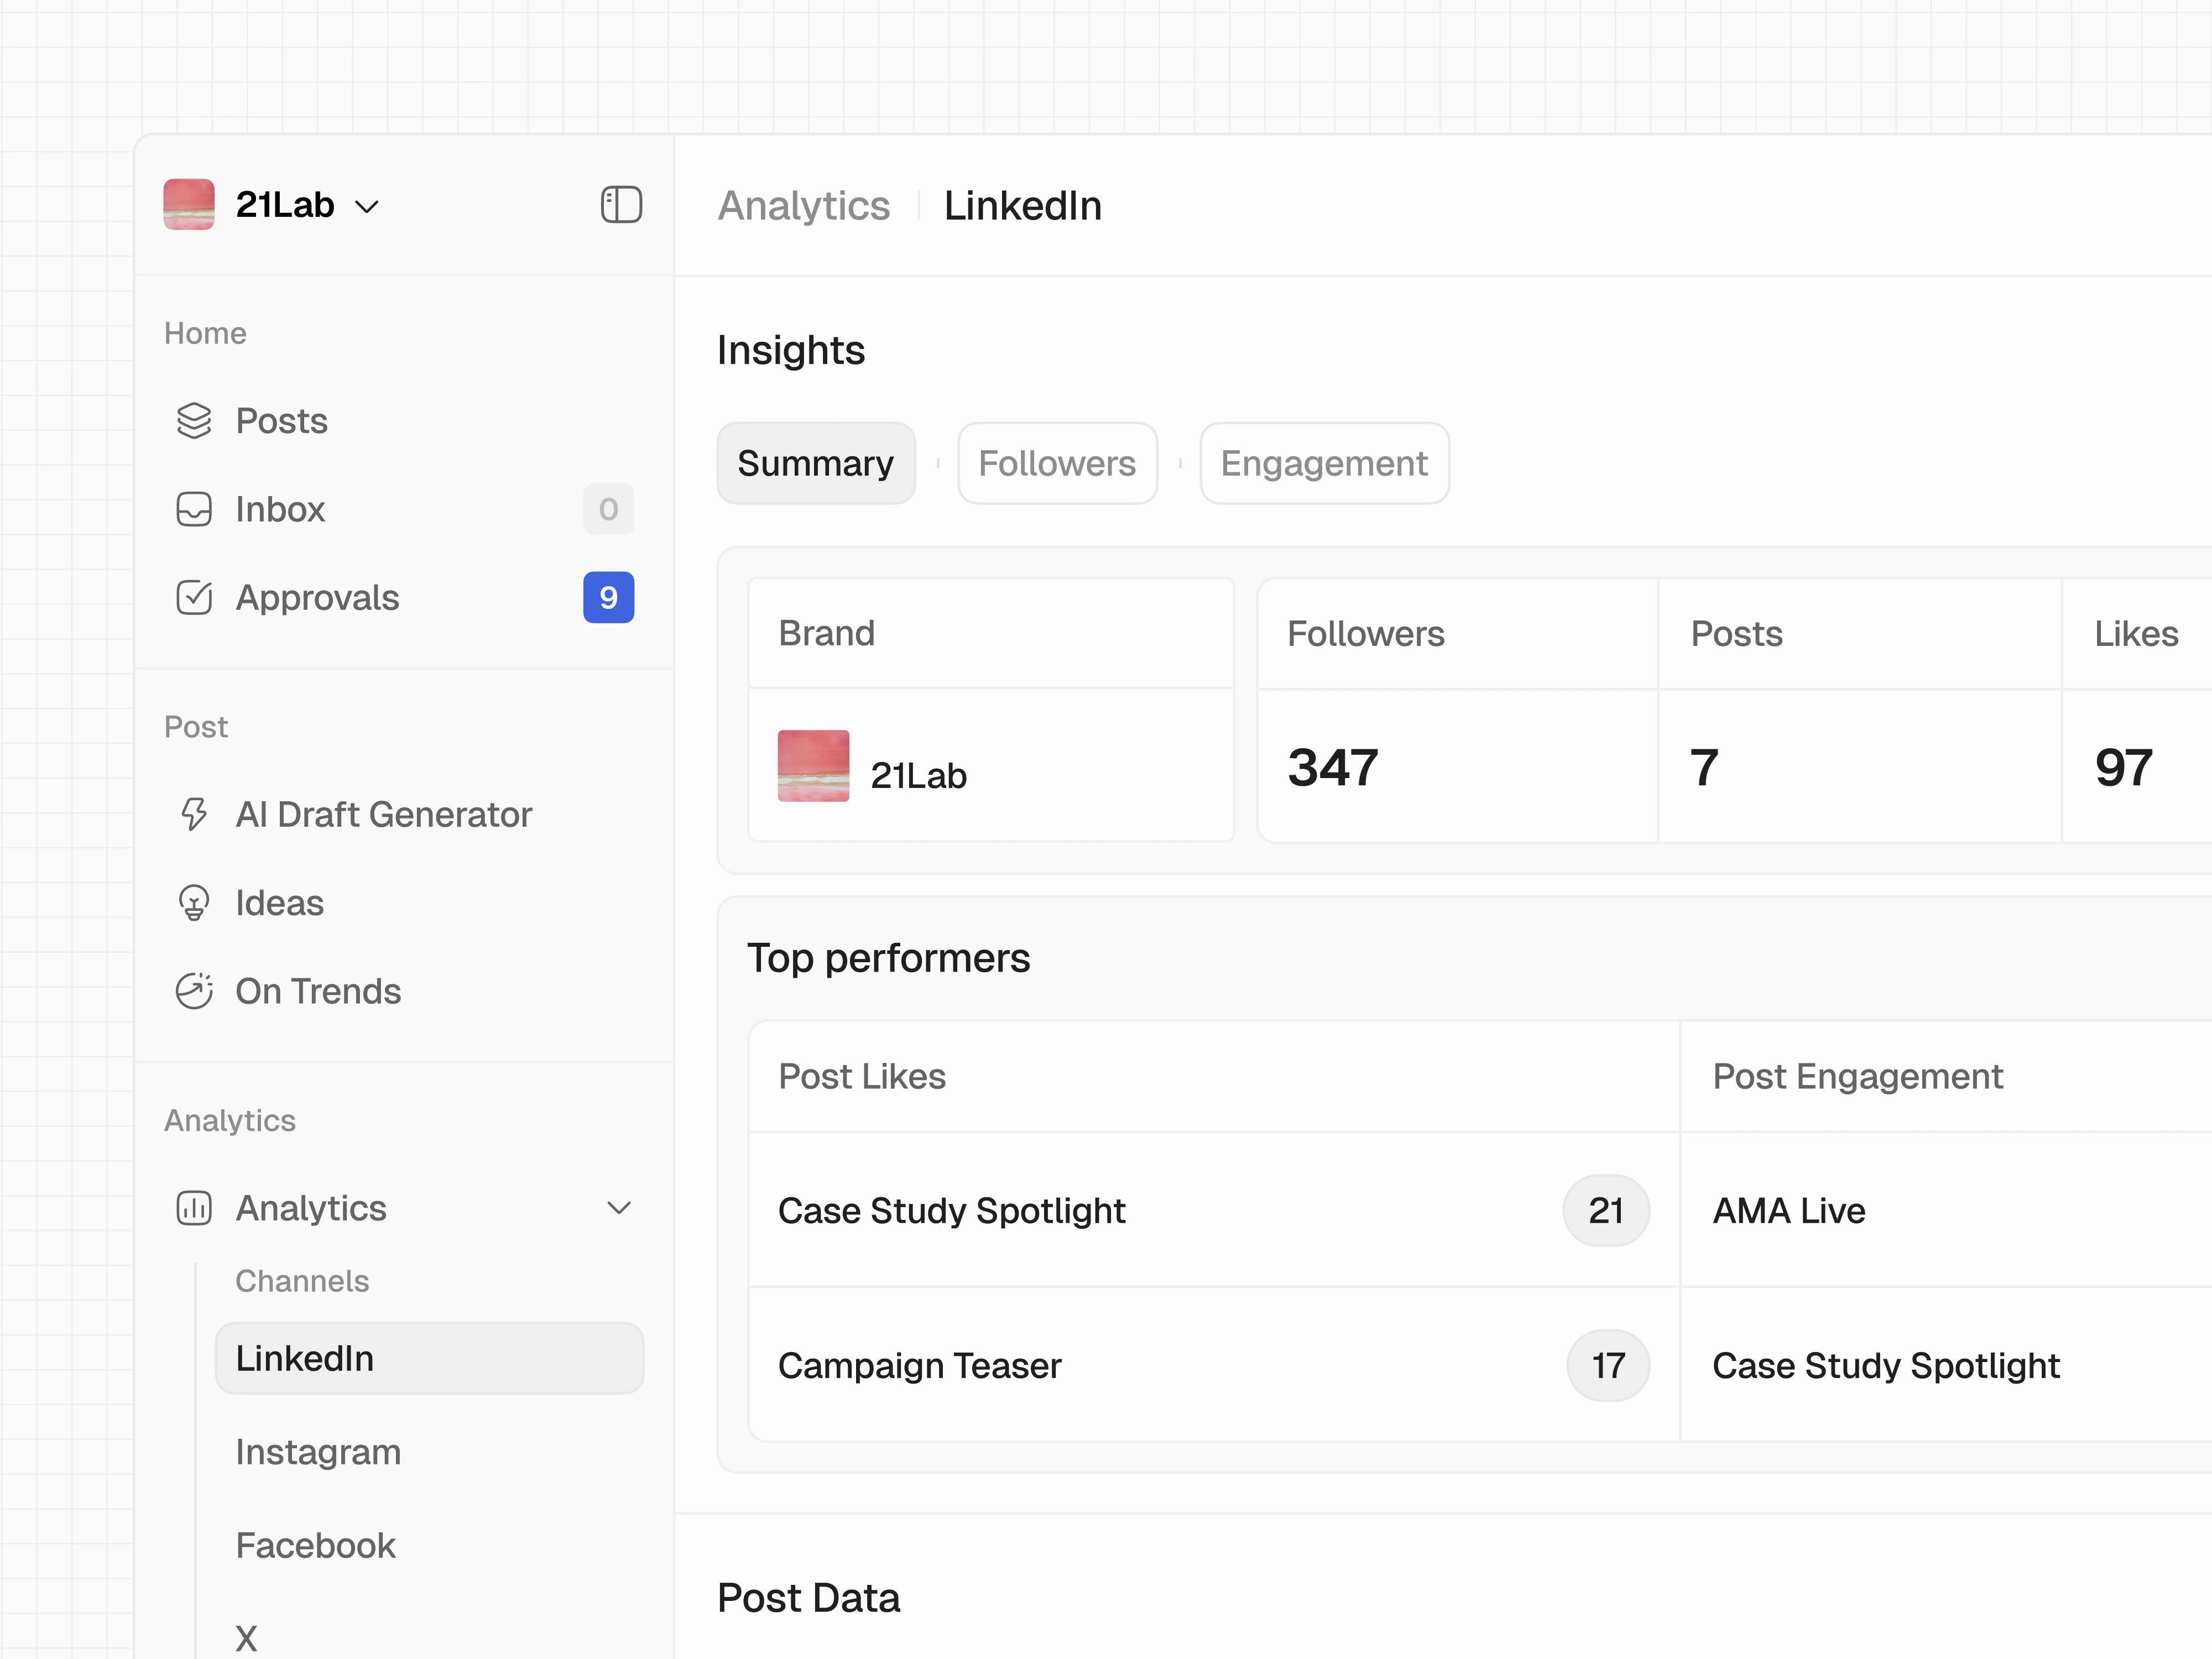
Task: Click the Approvals checkmark icon
Action: [195, 597]
